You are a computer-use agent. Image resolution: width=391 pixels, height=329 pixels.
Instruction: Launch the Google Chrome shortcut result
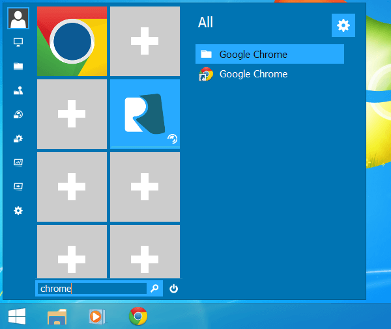pyautogui.click(x=270, y=74)
